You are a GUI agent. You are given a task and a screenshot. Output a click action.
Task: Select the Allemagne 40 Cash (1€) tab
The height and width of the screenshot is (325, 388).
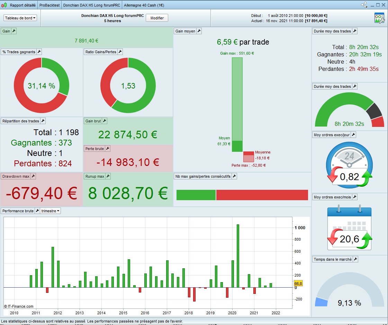click(144, 5)
